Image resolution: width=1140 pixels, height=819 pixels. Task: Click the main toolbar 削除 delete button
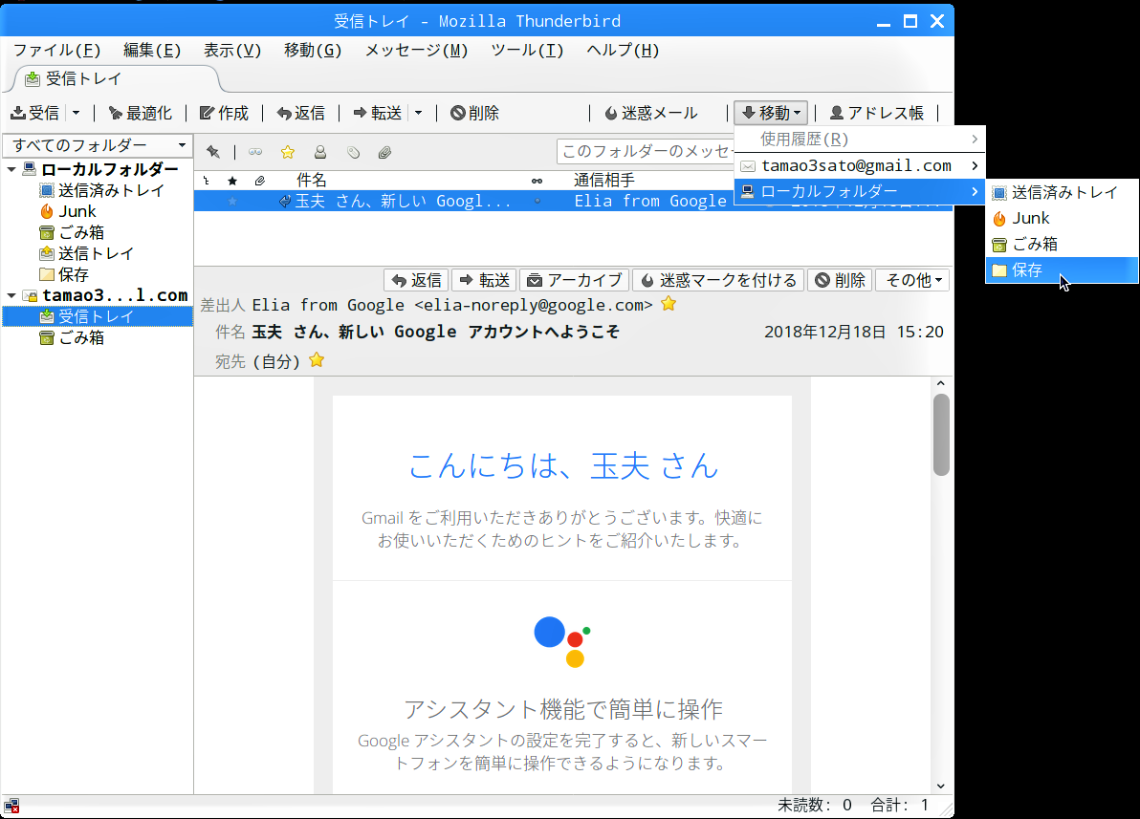[x=474, y=113]
